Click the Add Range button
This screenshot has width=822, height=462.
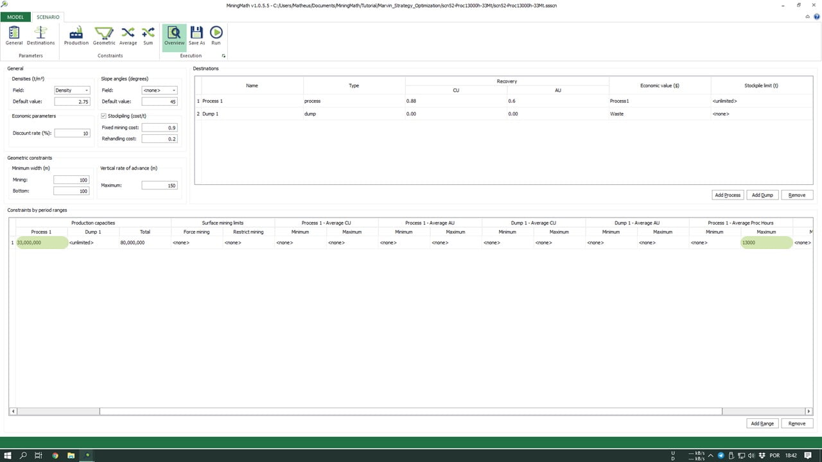762,424
